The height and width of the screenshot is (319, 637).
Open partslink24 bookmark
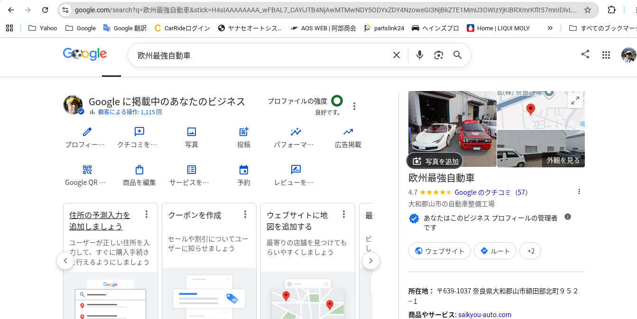coord(384,28)
